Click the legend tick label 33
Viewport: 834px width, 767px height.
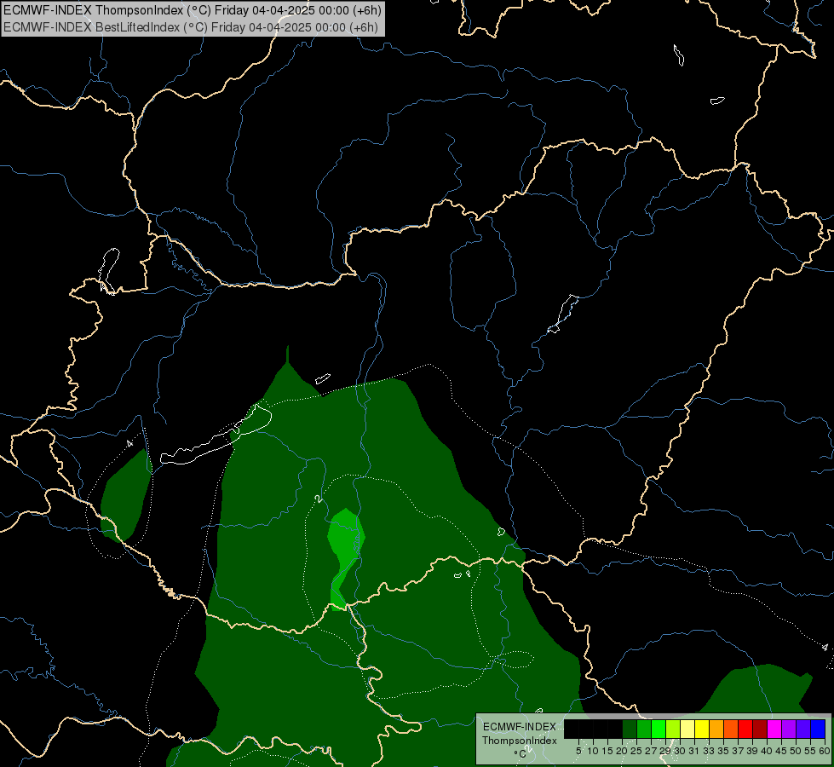pyautogui.click(x=709, y=751)
